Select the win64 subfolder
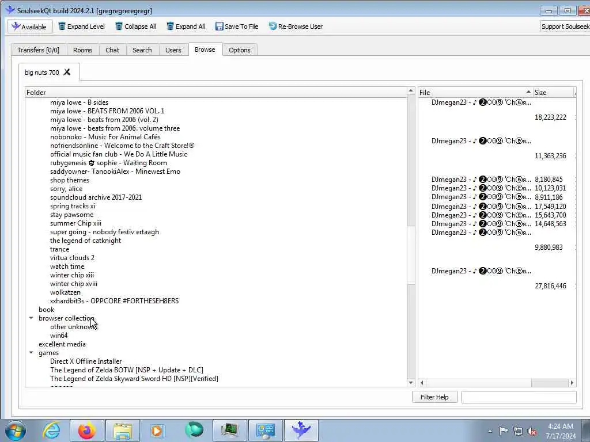Viewport: 590px width, 442px height. pos(59,336)
